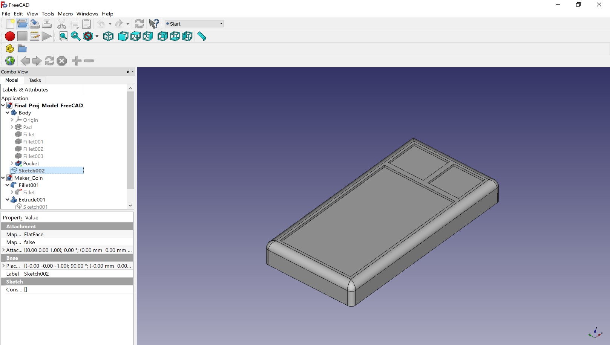Refresh the document with recompute icon
The width and height of the screenshot is (610, 345).
coord(139,24)
